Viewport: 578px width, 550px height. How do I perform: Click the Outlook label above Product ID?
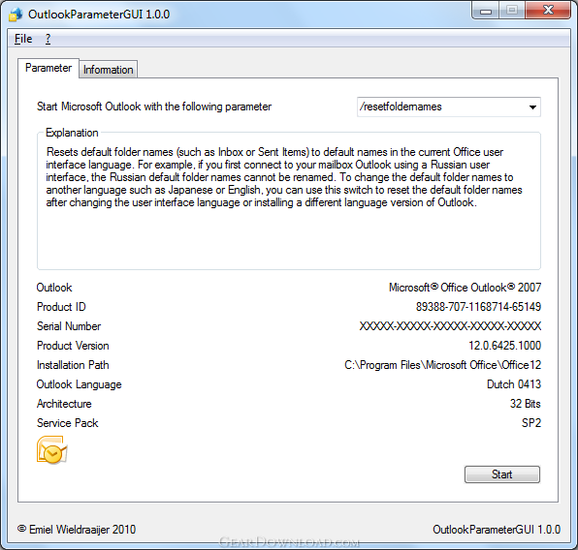(x=54, y=288)
